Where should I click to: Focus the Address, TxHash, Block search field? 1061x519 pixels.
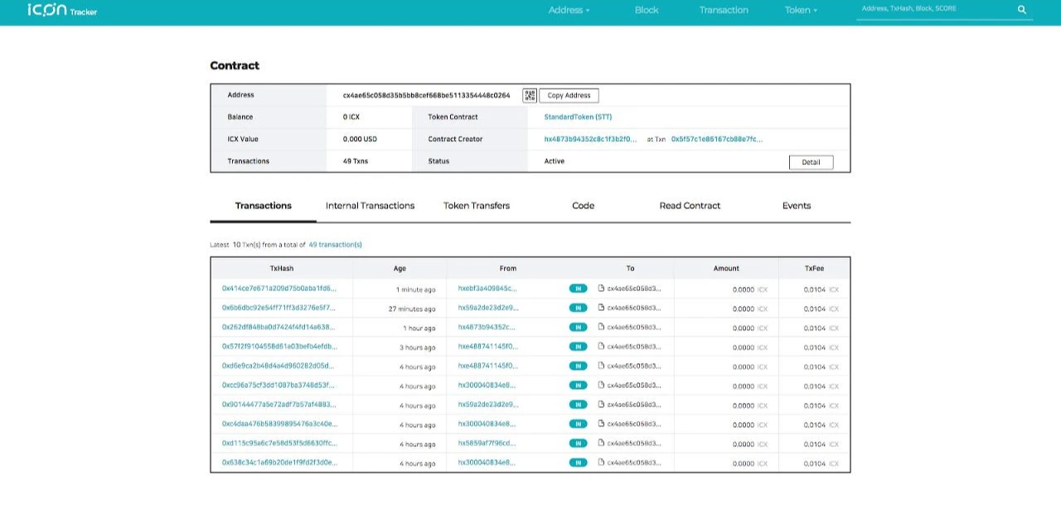pyautogui.click(x=935, y=9)
